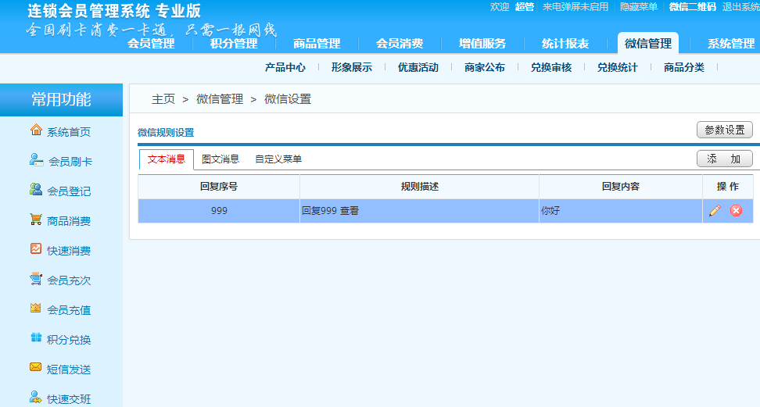Open 兑换审核 in the submenu
Image resolution: width=760 pixels, height=407 pixels.
pos(551,68)
